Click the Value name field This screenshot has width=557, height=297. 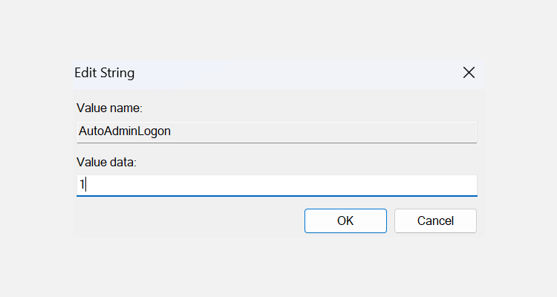(x=276, y=131)
